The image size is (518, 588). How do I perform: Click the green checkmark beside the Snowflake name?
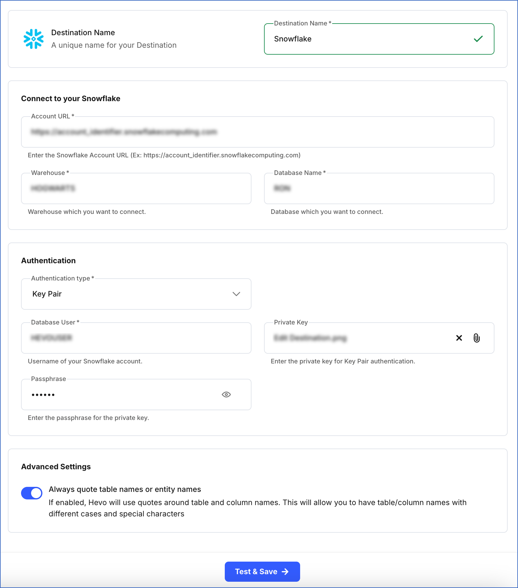click(478, 39)
